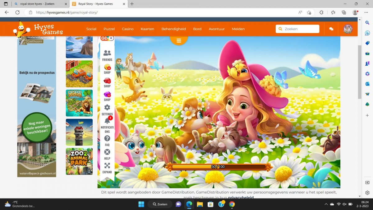Click the Help lifebuoy icon

(x=107, y=154)
